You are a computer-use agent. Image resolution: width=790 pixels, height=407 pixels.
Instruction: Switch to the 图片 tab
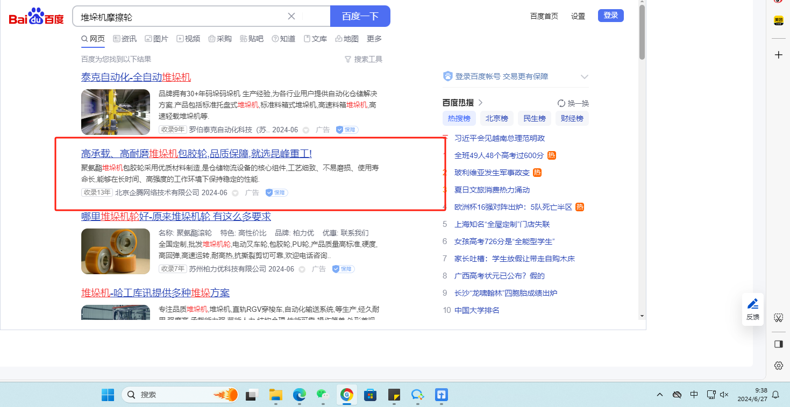(156, 39)
